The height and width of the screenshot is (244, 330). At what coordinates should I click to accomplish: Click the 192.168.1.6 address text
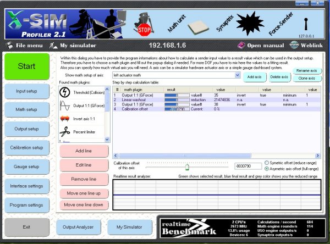click(x=167, y=46)
